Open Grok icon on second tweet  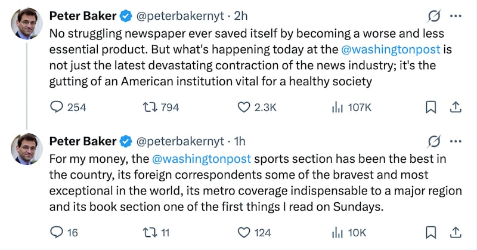tap(435, 141)
